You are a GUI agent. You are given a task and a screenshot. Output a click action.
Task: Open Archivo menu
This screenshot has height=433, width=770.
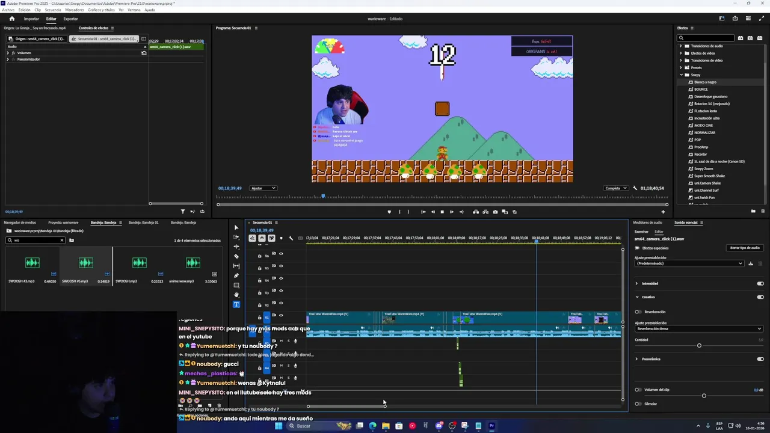click(x=8, y=10)
